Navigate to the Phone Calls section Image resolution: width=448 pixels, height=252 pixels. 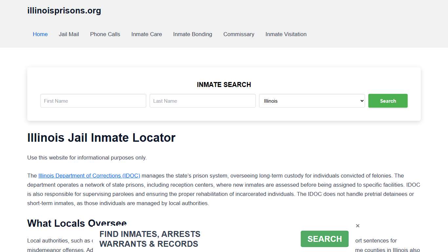click(x=105, y=34)
